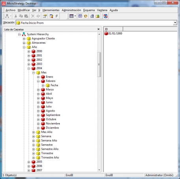Open the Modificar menu
180x179 pixels.
pyautogui.click(x=24, y=10)
